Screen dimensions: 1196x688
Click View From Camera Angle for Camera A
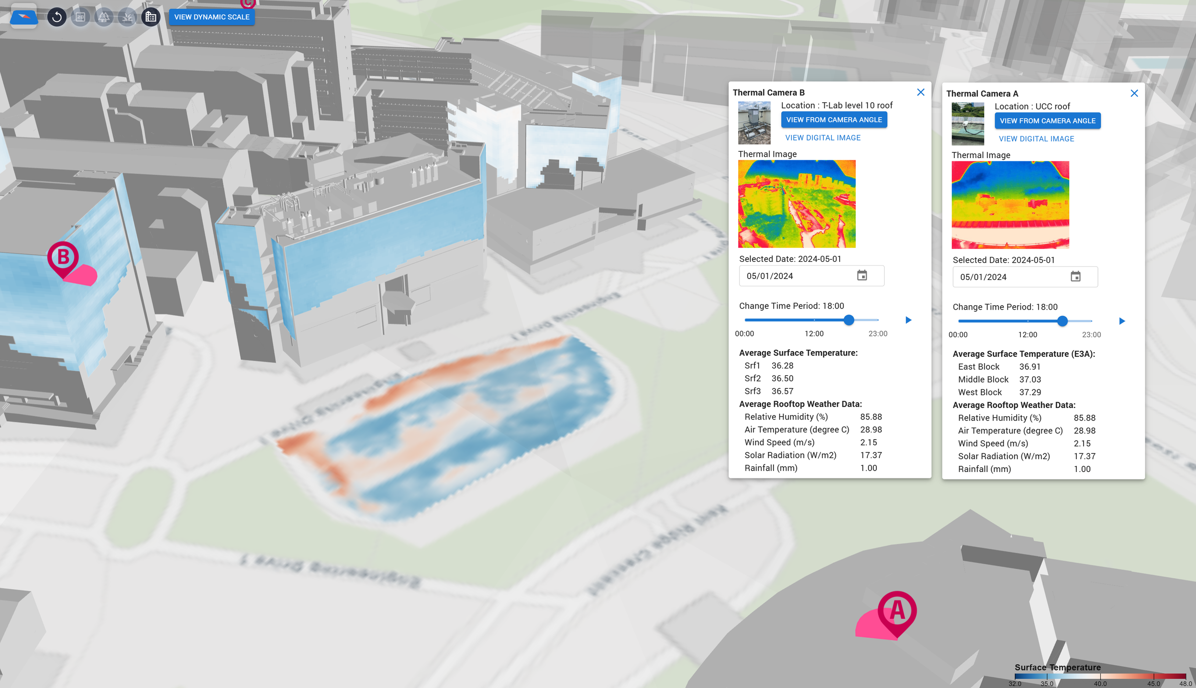[1047, 121]
